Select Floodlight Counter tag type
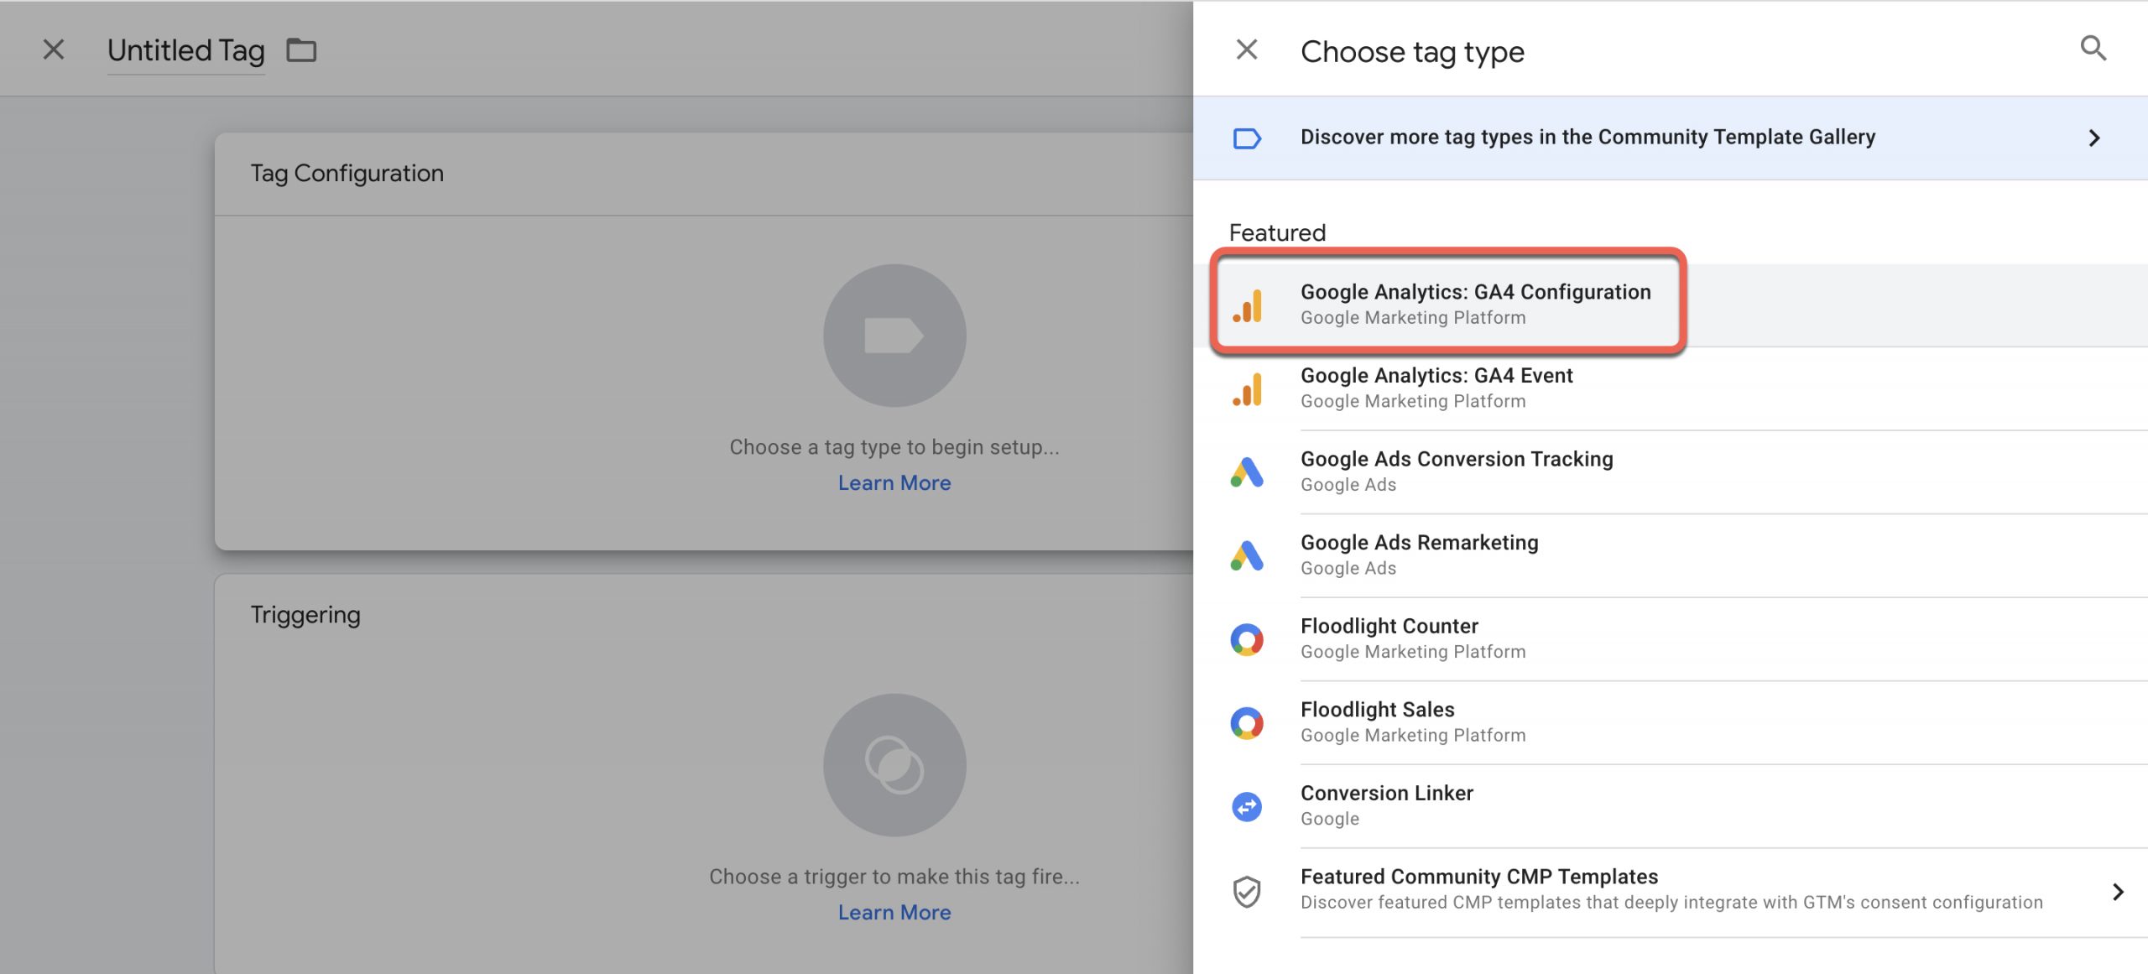 tap(1670, 638)
